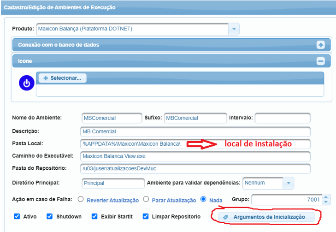Image resolution: width=336 pixels, height=232 pixels.
Task: Open Argumentos de Inicialização
Action: (266, 217)
